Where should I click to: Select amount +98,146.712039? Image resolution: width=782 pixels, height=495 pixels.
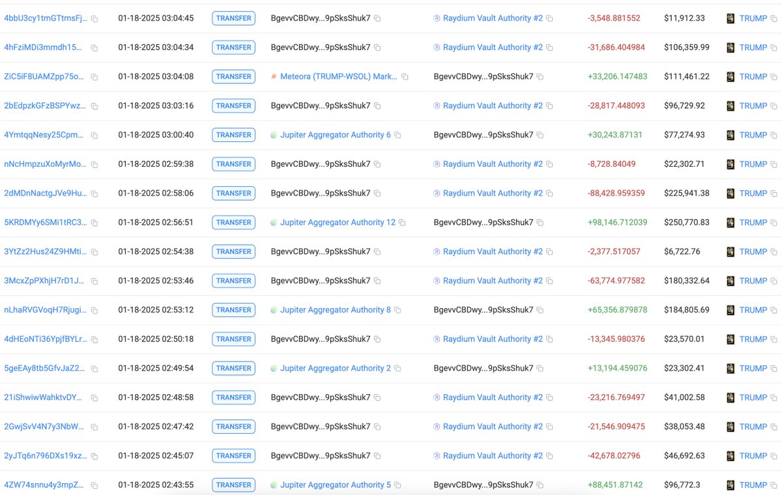(x=618, y=222)
